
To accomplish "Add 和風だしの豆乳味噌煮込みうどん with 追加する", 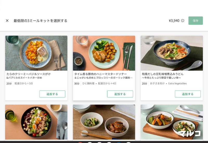I will [188, 94].
